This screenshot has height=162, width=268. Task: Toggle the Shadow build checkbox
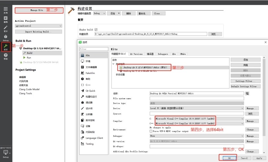pyautogui.click(x=96, y=29)
